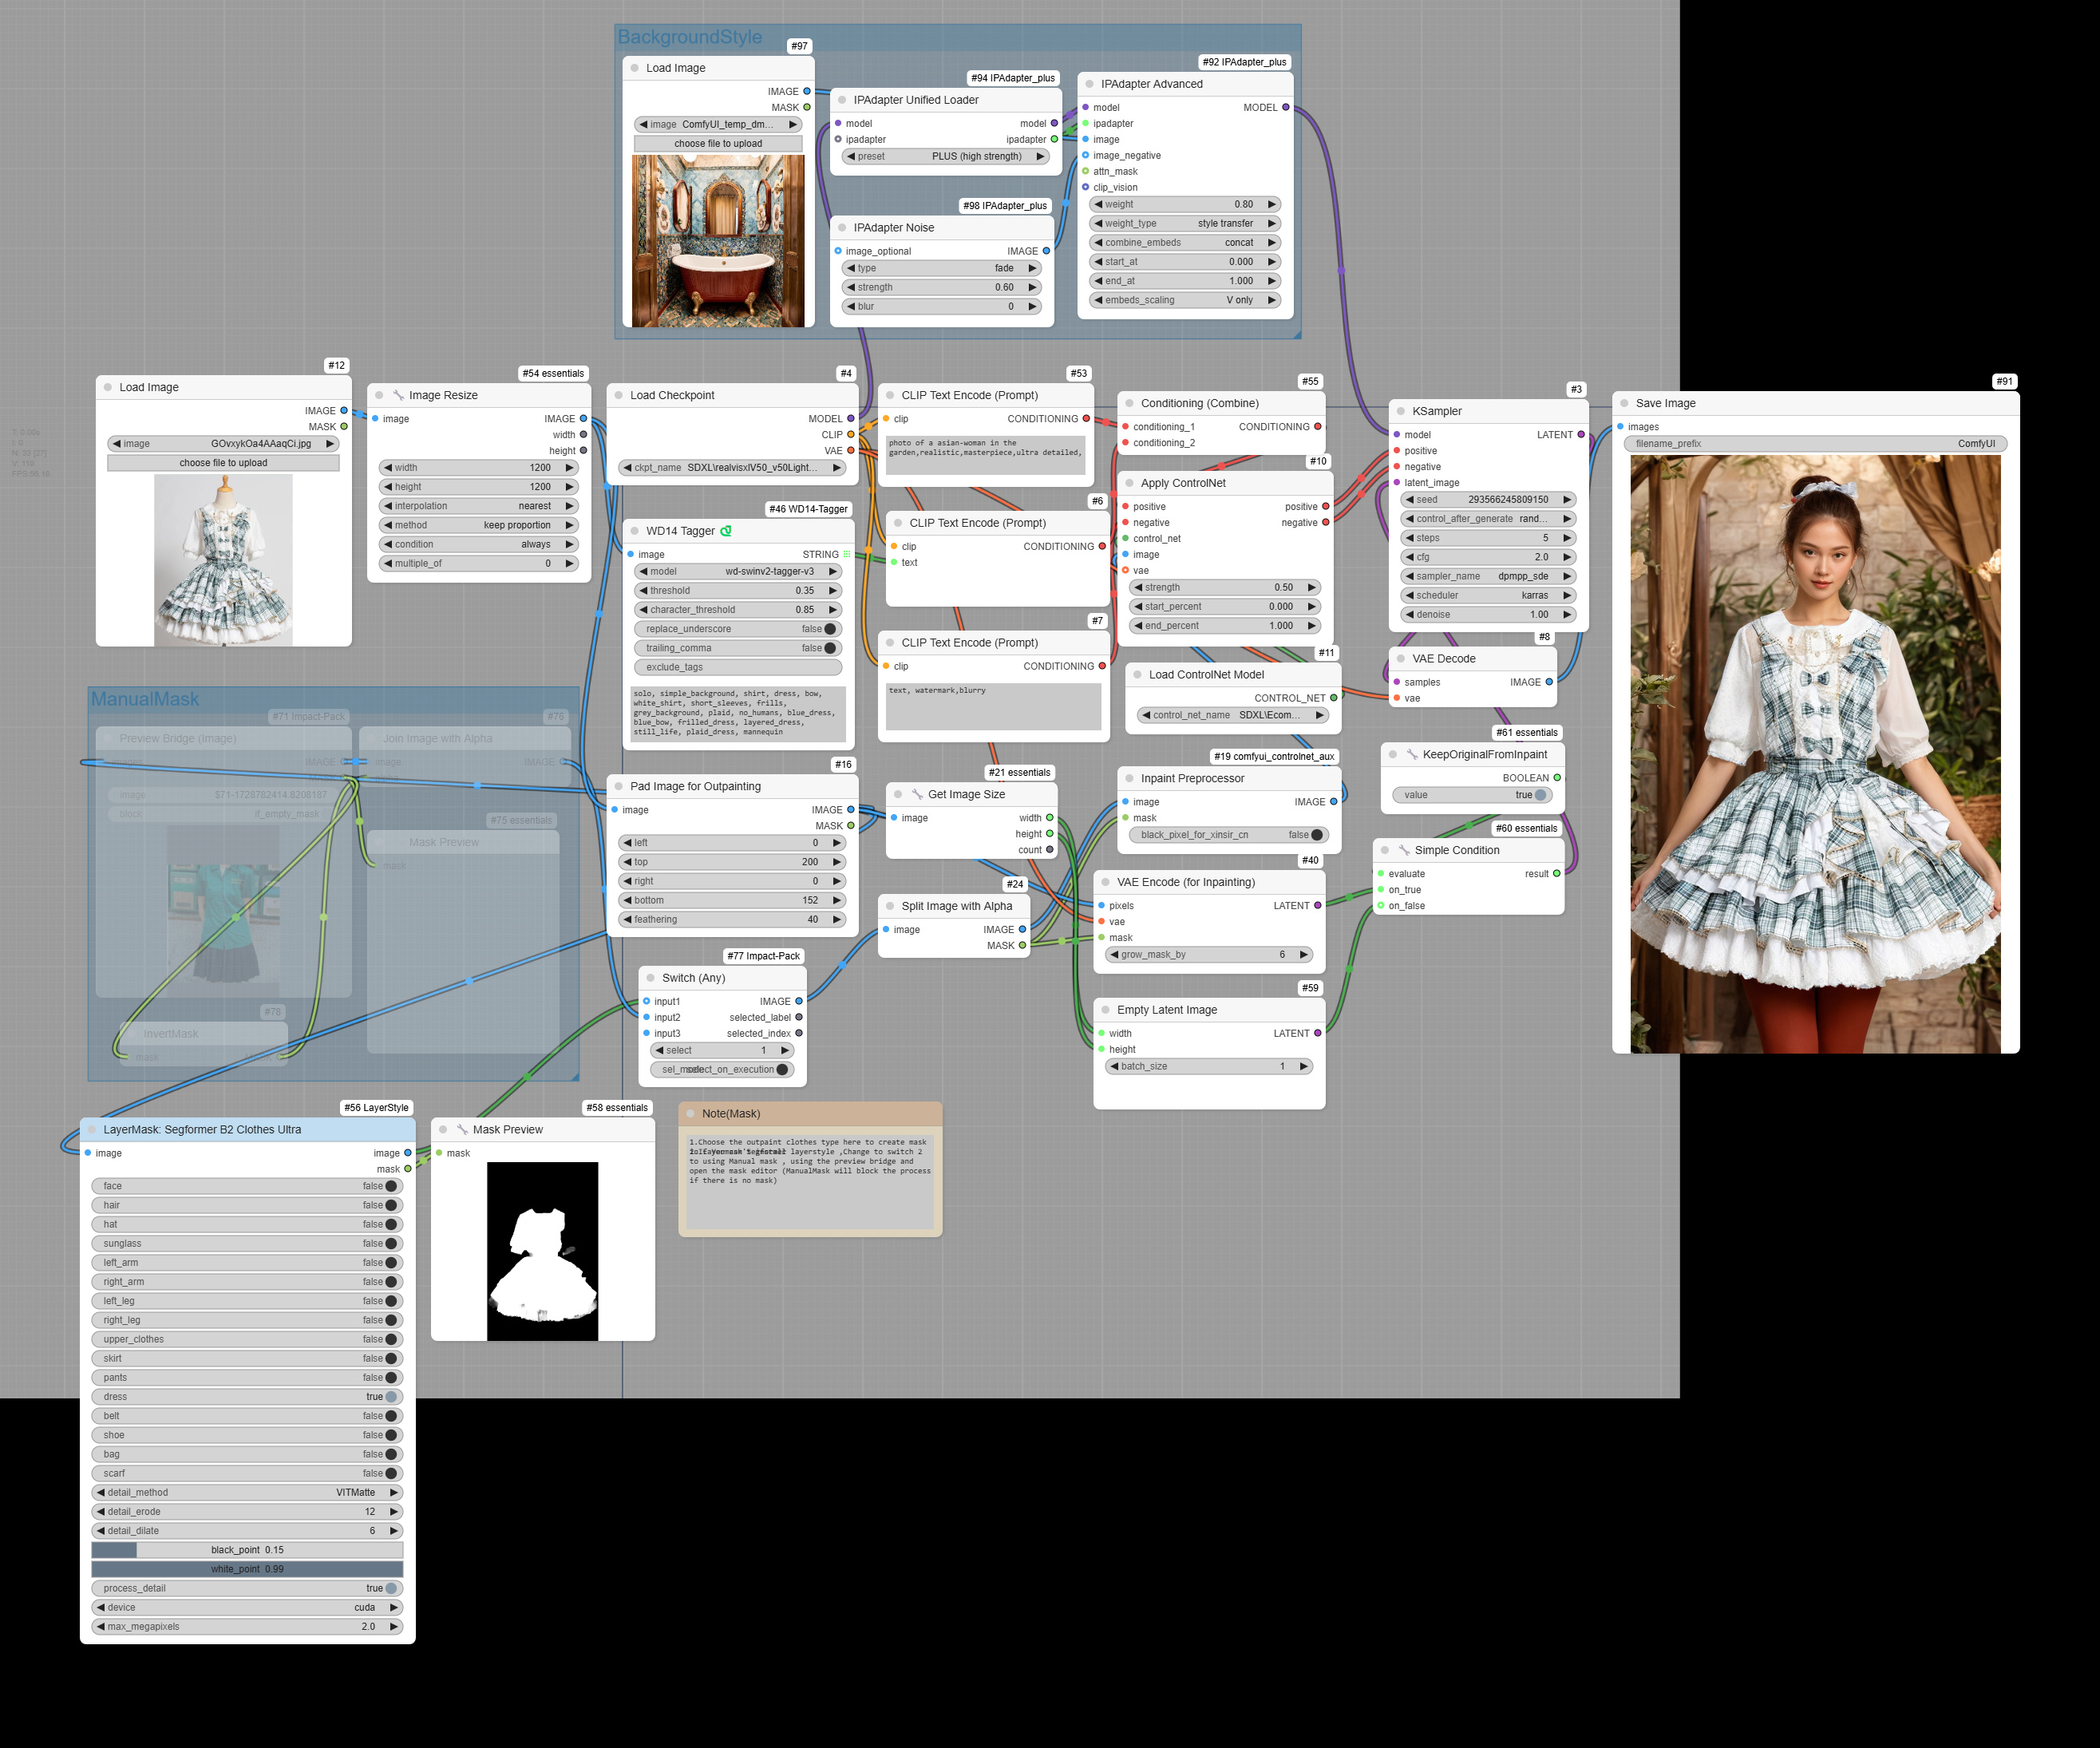Click the filename_prefix field in Save Image
The image size is (2100, 1748).
(1815, 444)
